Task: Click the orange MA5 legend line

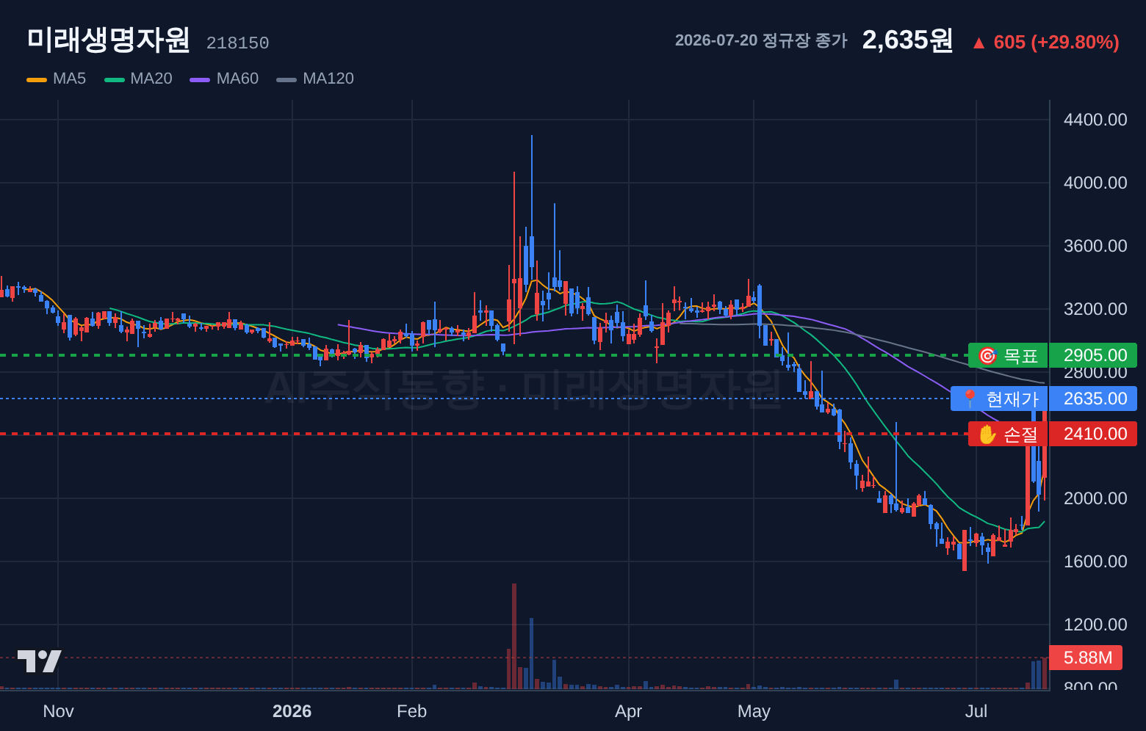Action: point(37,79)
